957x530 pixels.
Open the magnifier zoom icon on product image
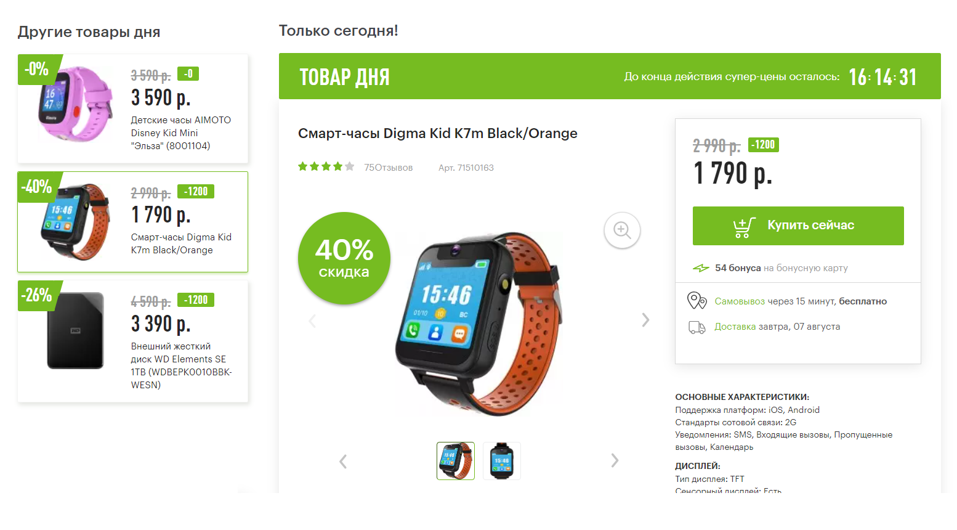[x=622, y=230]
